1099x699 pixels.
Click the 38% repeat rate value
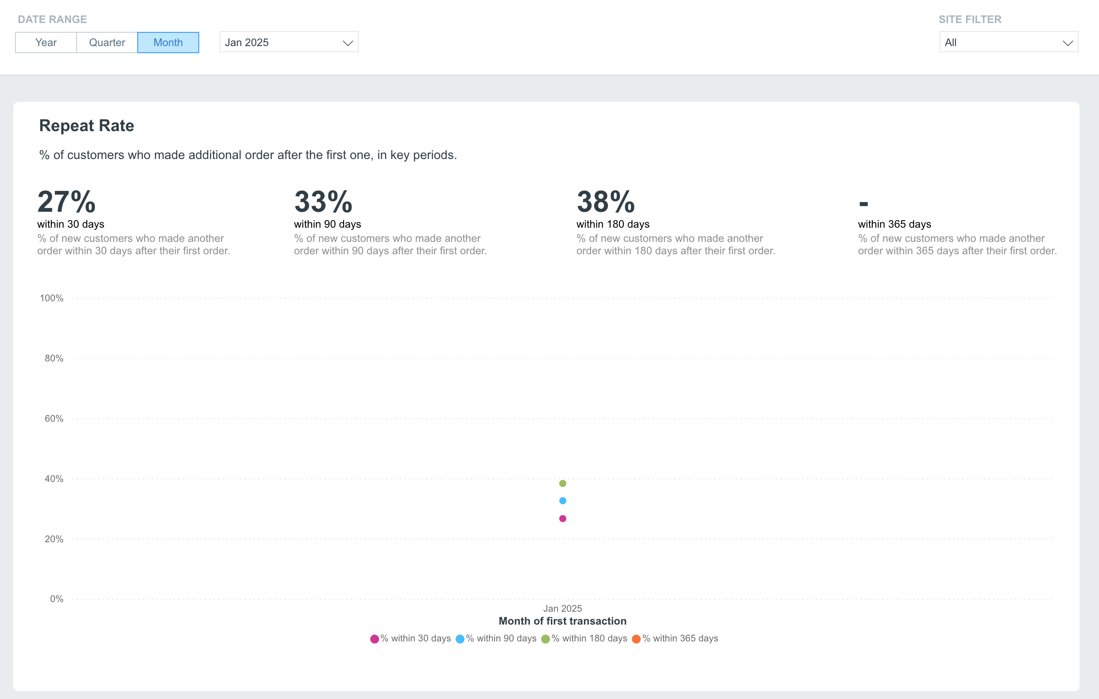tap(606, 202)
